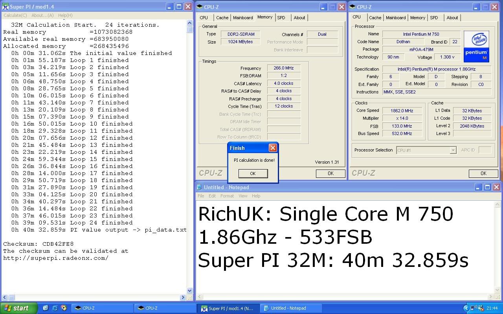Expand hidden system tray icons arrow

click(x=466, y=308)
